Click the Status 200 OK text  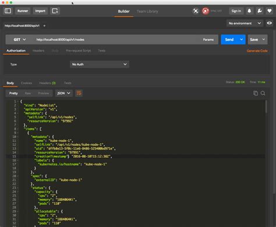pos(235,82)
